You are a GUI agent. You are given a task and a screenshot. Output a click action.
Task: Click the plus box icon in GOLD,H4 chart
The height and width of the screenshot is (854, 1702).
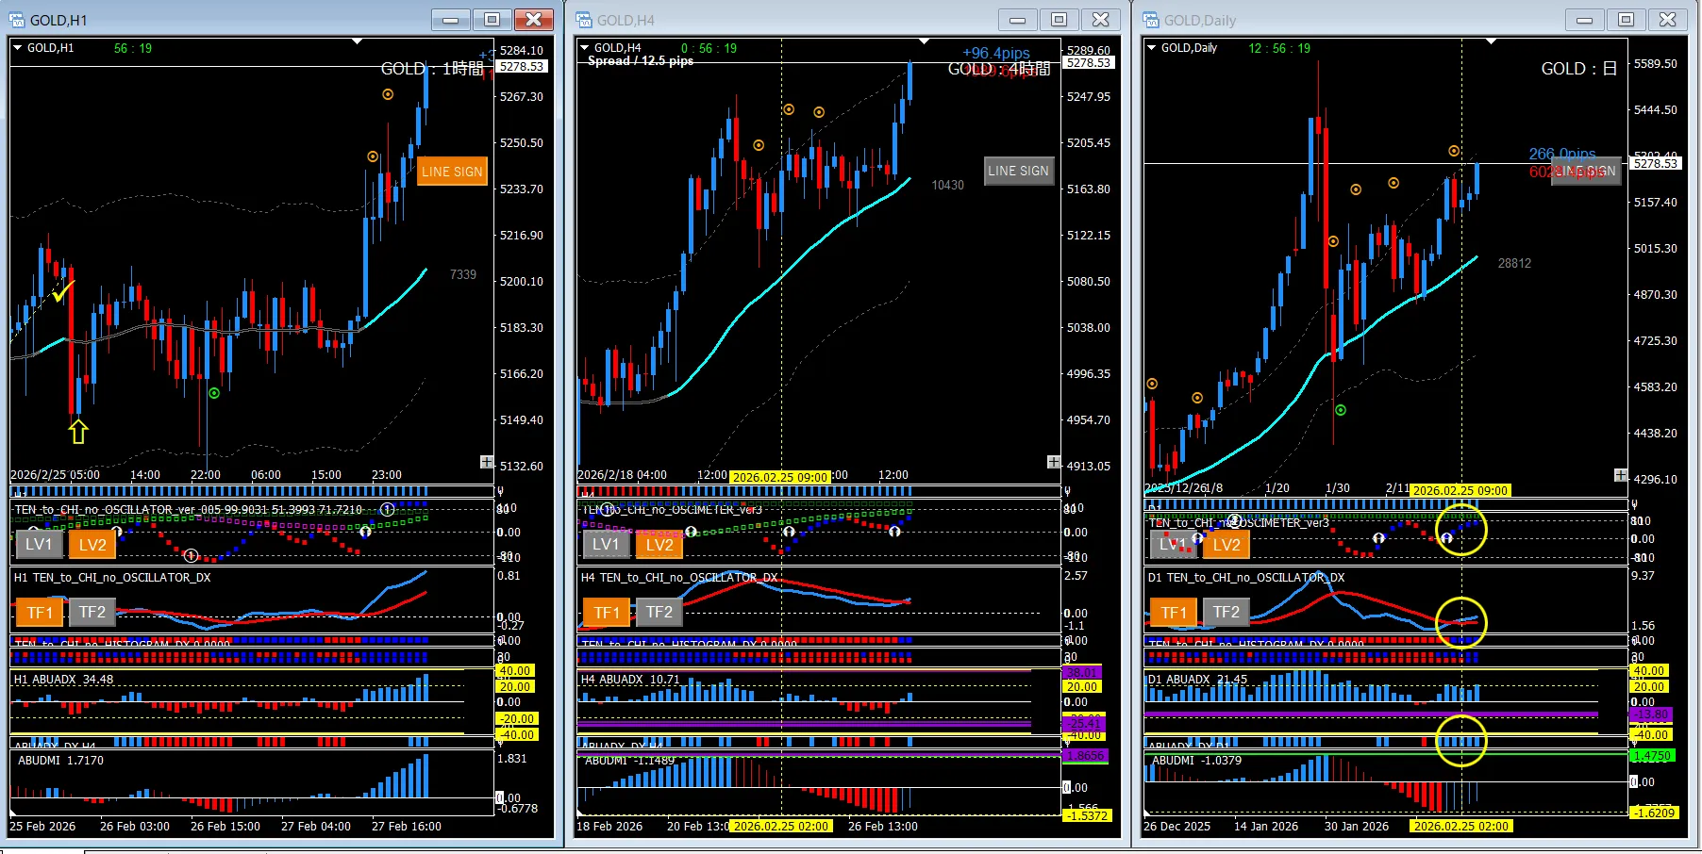pos(1053,462)
